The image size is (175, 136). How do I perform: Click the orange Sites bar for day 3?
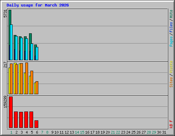pyautogui.click(x=22, y=79)
